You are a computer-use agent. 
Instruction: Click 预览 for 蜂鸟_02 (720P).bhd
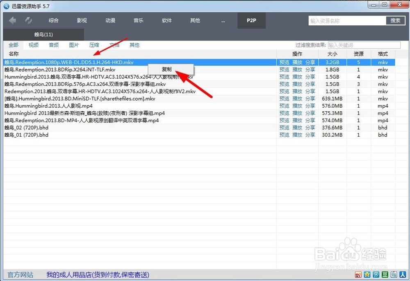click(x=284, y=128)
